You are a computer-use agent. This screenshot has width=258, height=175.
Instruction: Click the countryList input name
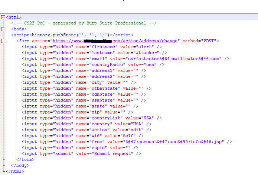point(99,118)
